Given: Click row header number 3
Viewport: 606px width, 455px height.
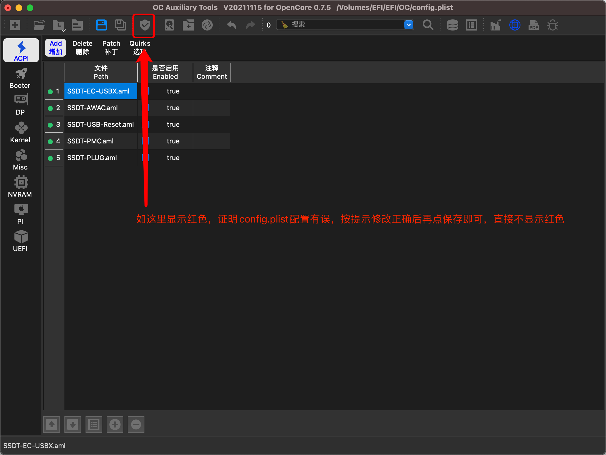Looking at the screenshot, I should (x=54, y=125).
